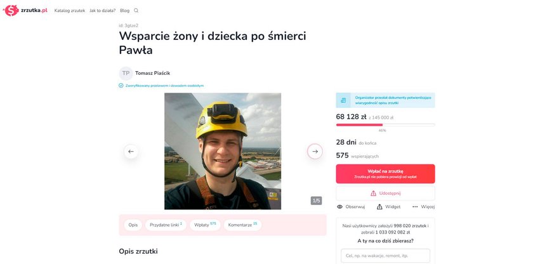533x264 pixels.
Task: Click the TP organizer avatar
Action: coord(126,74)
